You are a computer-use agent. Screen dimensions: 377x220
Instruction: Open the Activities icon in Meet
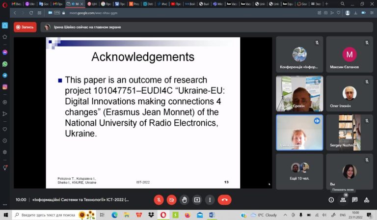coord(366,200)
